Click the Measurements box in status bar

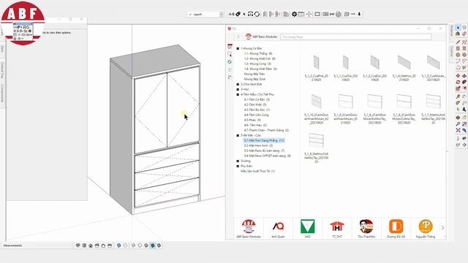[38, 245]
